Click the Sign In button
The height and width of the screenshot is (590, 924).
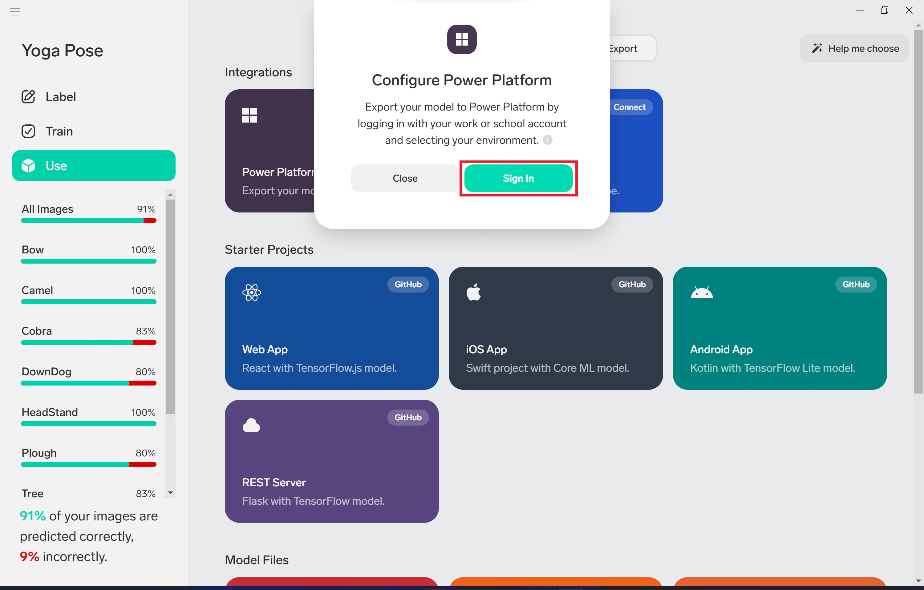[518, 178]
